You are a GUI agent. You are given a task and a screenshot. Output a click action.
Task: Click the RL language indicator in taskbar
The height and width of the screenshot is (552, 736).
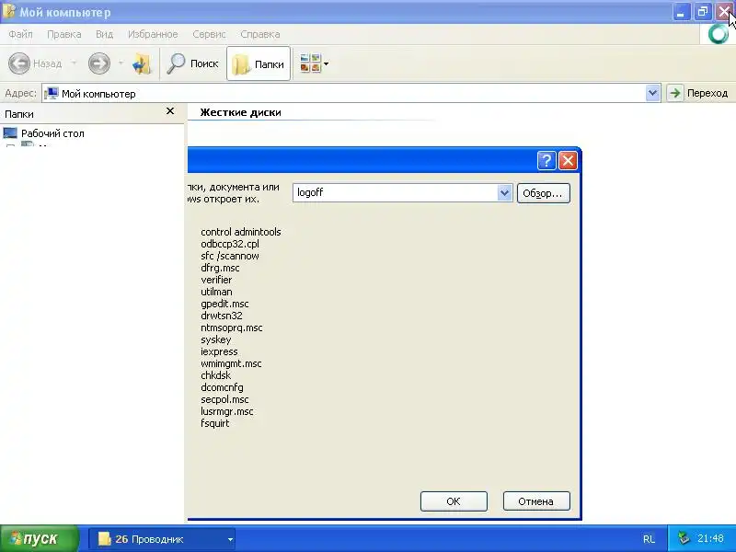649,539
